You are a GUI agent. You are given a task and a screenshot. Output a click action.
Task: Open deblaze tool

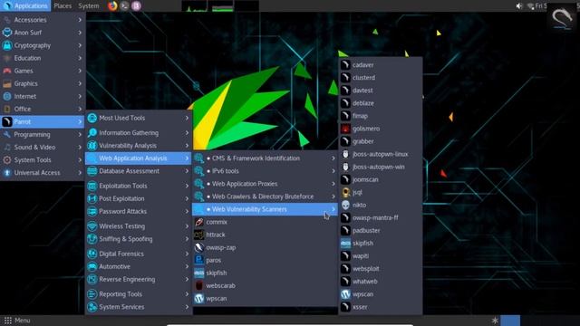tap(381, 103)
